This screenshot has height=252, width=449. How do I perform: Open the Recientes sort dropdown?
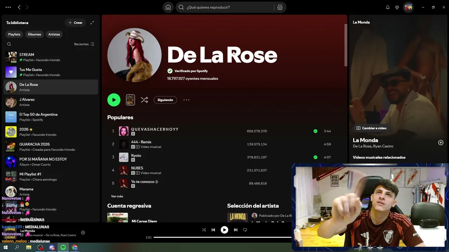tap(84, 44)
